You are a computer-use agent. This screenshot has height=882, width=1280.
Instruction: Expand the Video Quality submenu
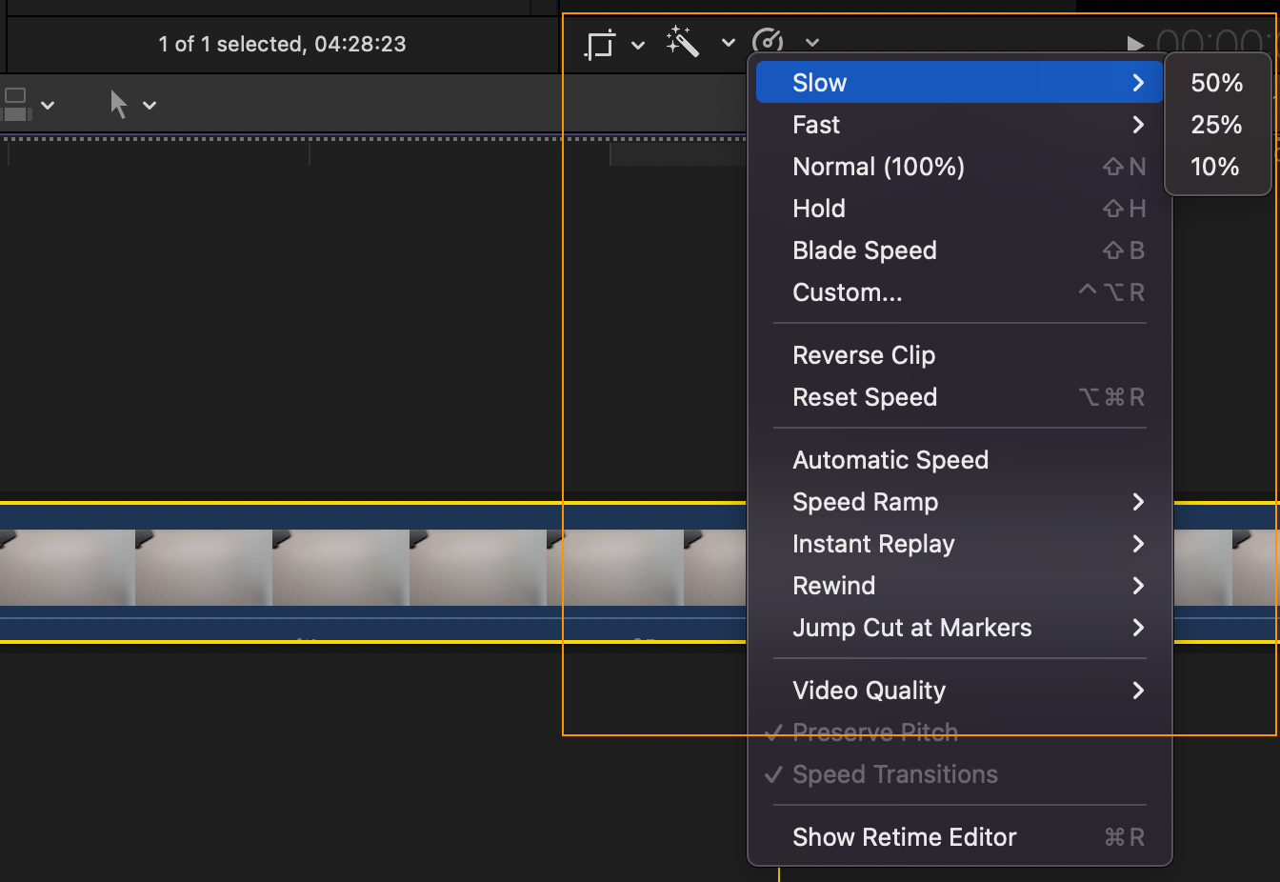(960, 691)
